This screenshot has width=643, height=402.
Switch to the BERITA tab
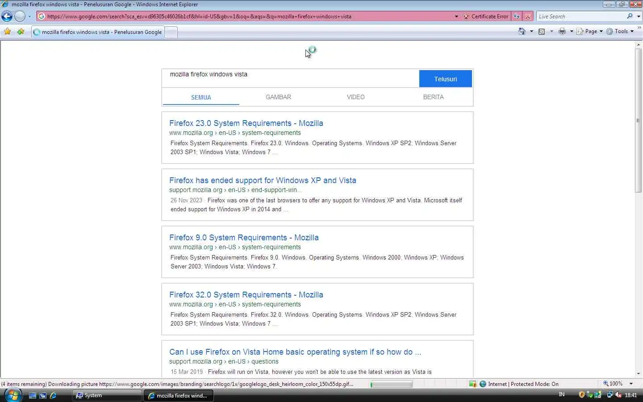433,97
